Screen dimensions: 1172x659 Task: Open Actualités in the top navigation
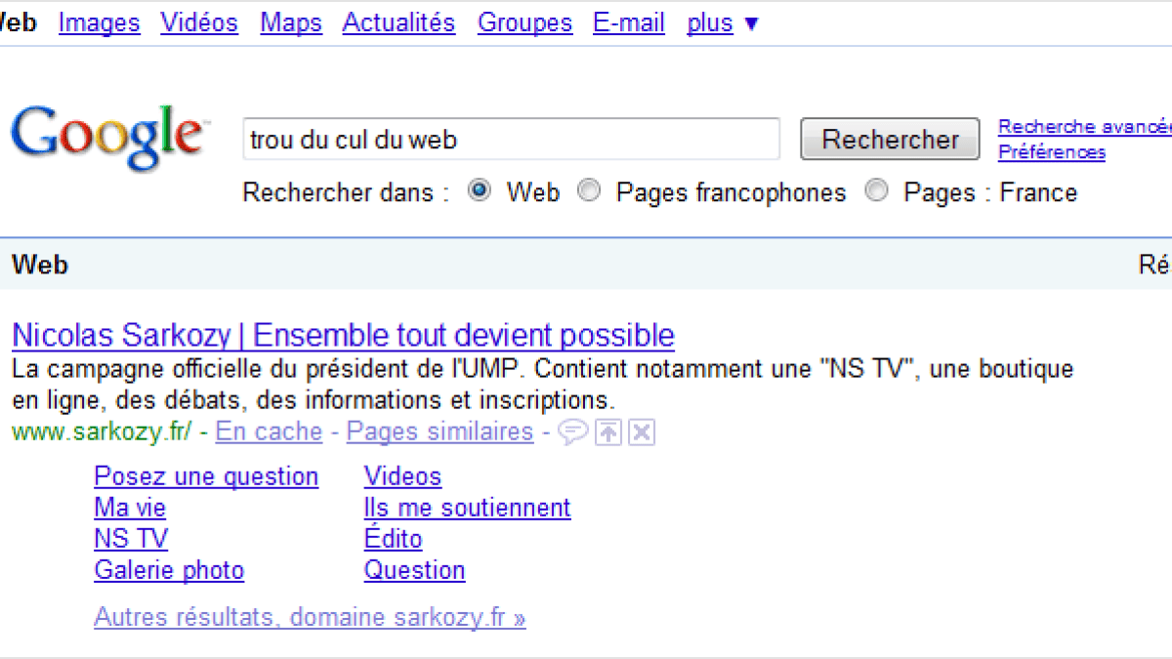coord(398,22)
